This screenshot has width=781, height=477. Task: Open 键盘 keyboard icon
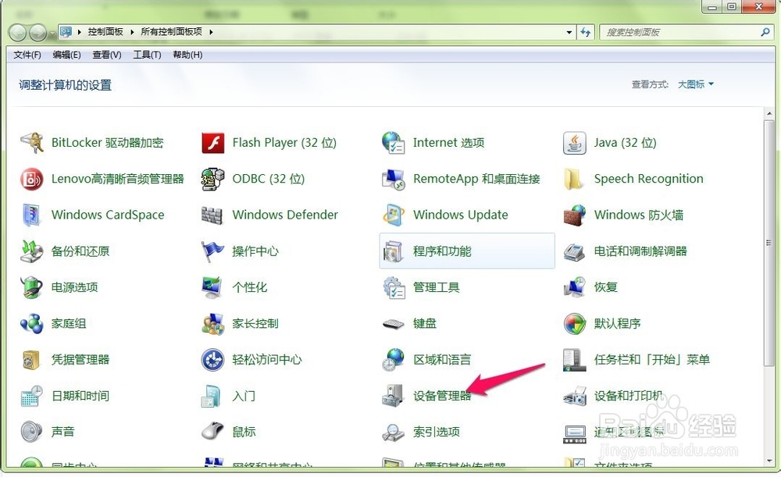394,324
